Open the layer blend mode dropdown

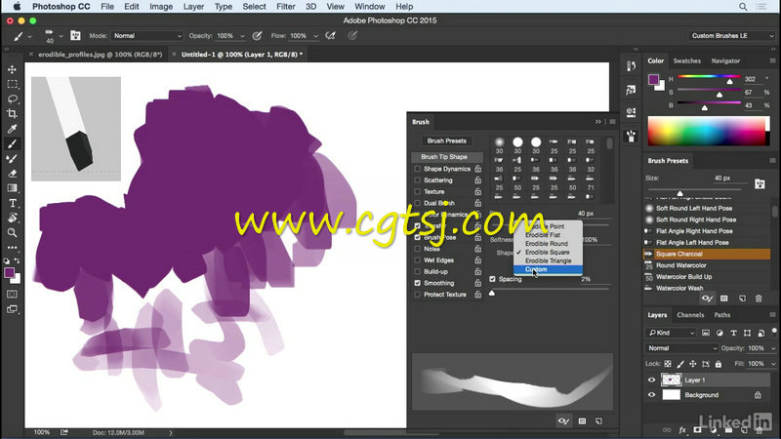(x=681, y=348)
